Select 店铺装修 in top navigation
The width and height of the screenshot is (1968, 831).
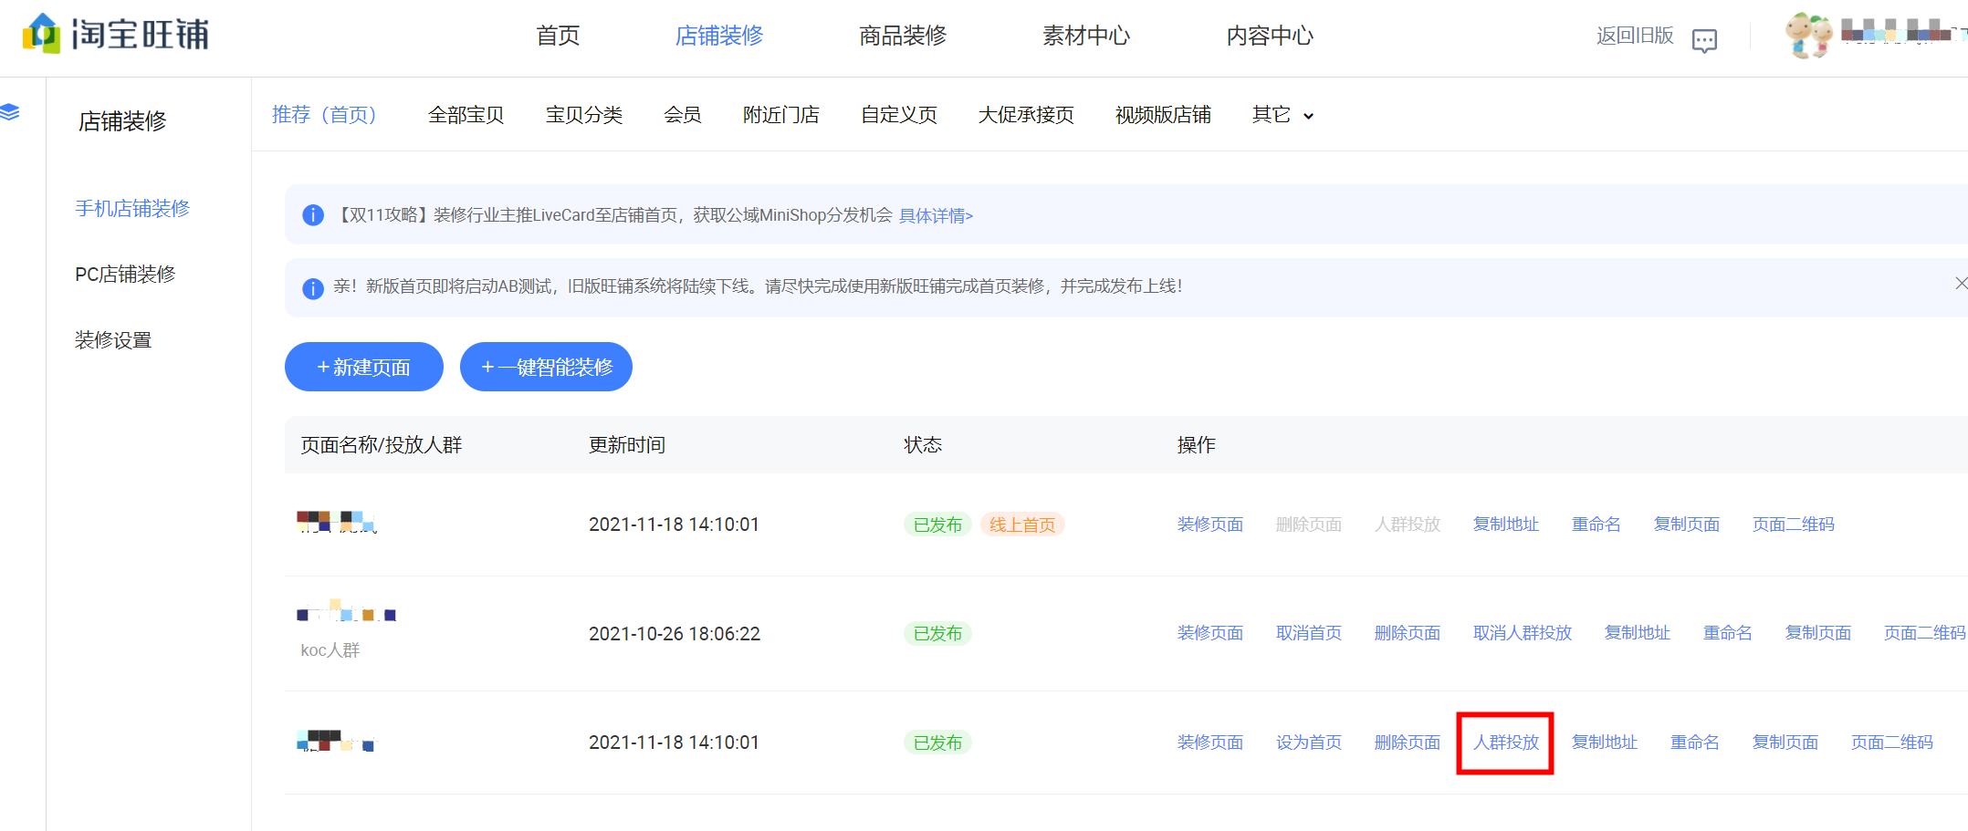click(719, 36)
